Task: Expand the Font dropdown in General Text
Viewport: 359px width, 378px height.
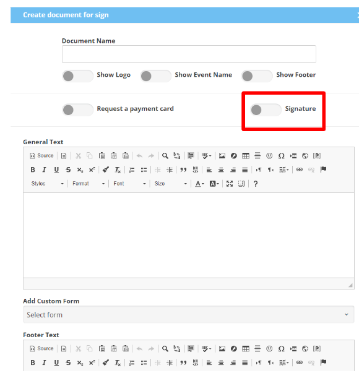Action: click(x=129, y=184)
